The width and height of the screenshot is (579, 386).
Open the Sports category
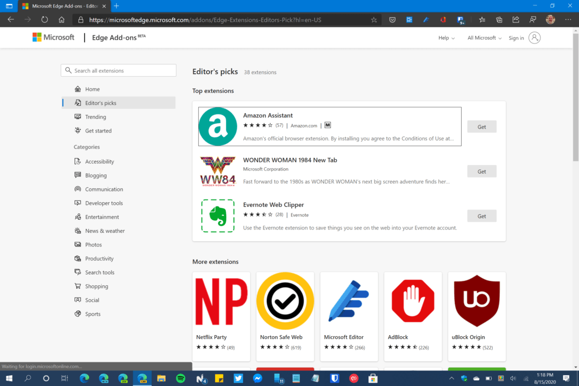pyautogui.click(x=92, y=314)
